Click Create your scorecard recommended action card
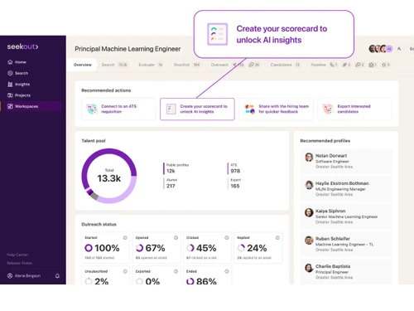 [197, 109]
